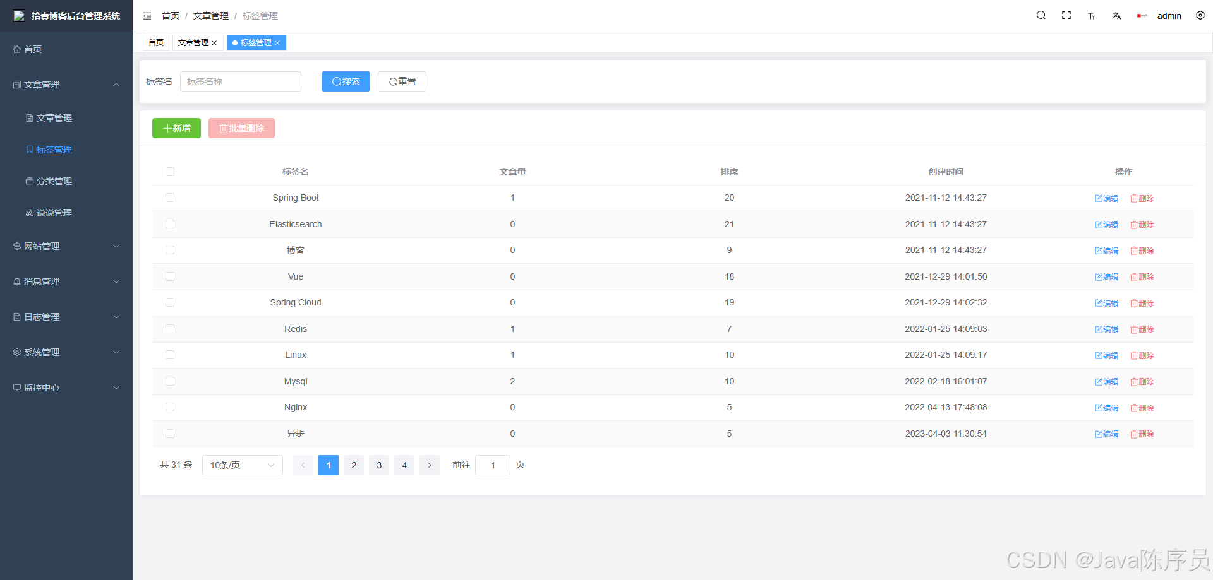Check the 博客 row checkbox

(170, 250)
